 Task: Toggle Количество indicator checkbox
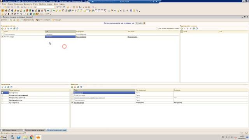click(2, 95)
